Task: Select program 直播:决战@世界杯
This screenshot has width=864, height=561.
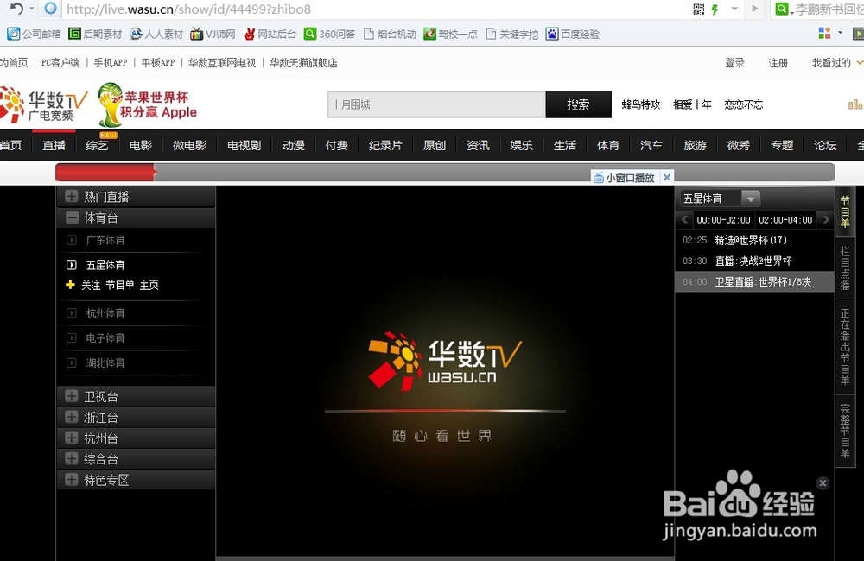Action: point(754,261)
